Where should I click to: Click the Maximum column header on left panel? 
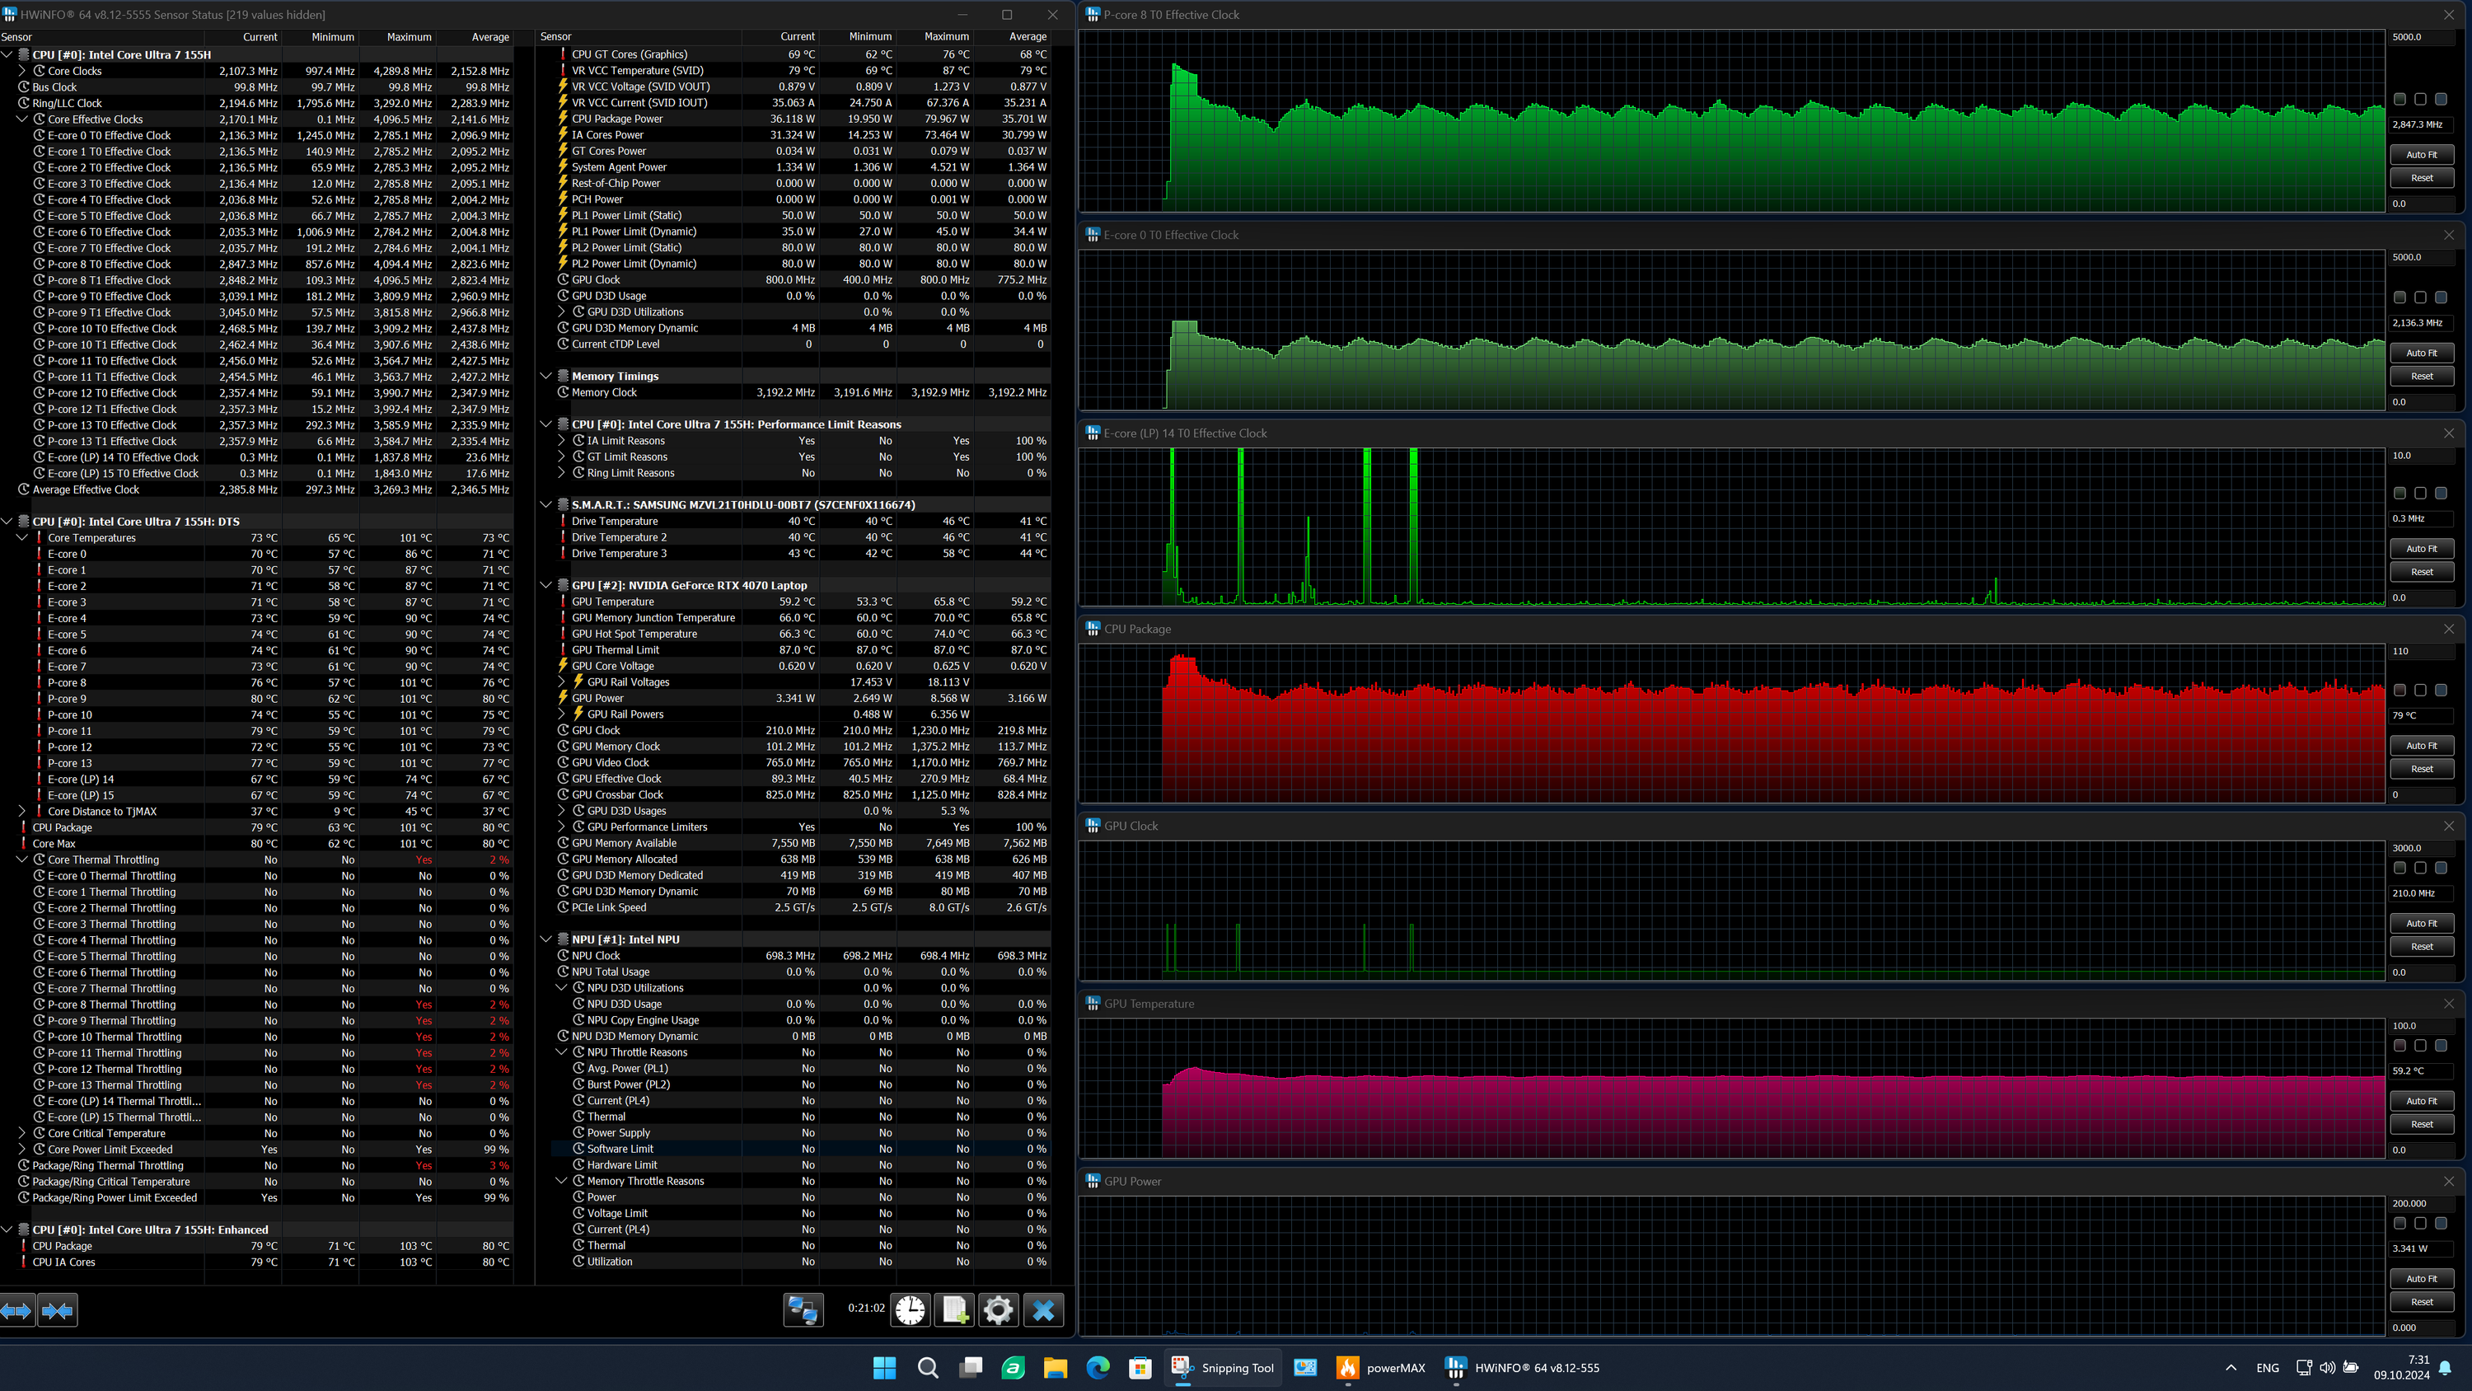pos(408,36)
